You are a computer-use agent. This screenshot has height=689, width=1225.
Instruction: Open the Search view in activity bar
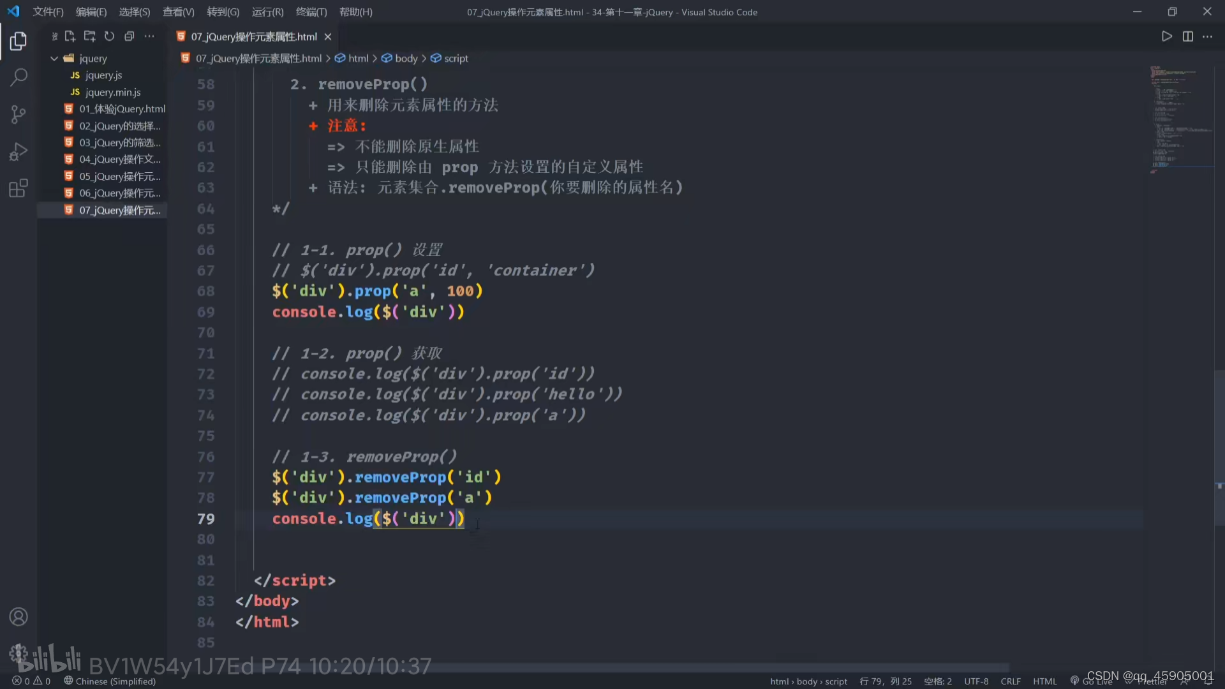pos(19,78)
